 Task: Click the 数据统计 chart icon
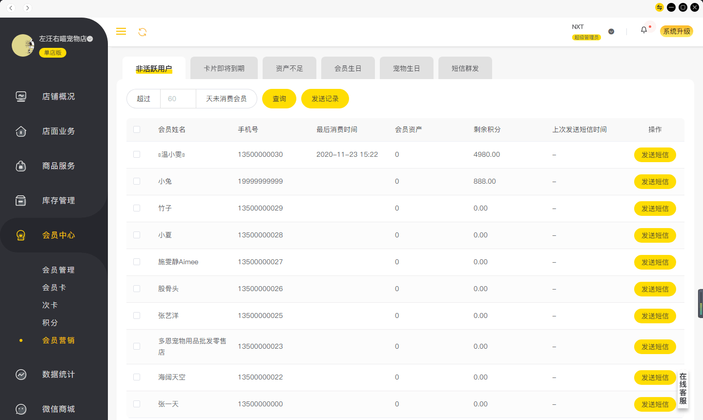coord(21,375)
